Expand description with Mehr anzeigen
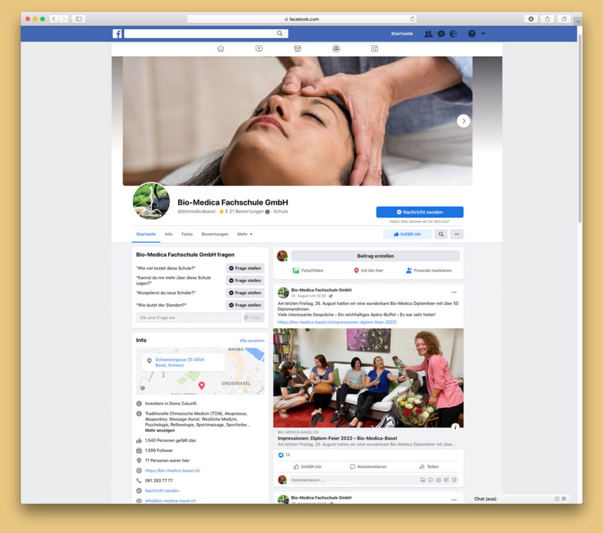Viewport: 603px width, 533px height. [x=160, y=431]
